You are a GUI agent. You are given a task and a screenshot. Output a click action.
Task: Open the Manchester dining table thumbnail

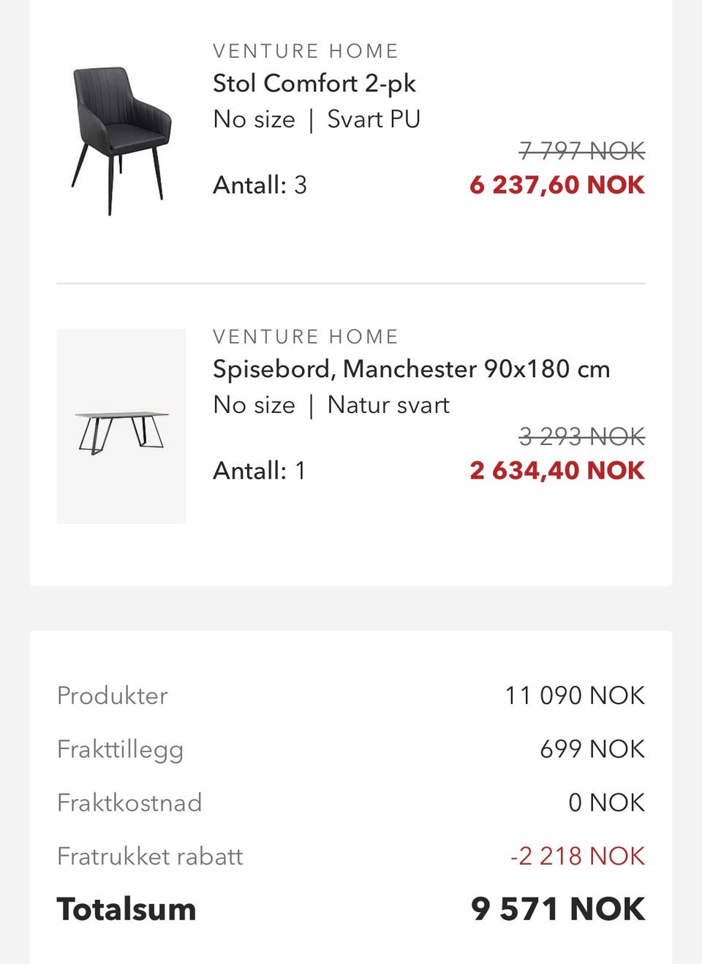pyautogui.click(x=121, y=426)
